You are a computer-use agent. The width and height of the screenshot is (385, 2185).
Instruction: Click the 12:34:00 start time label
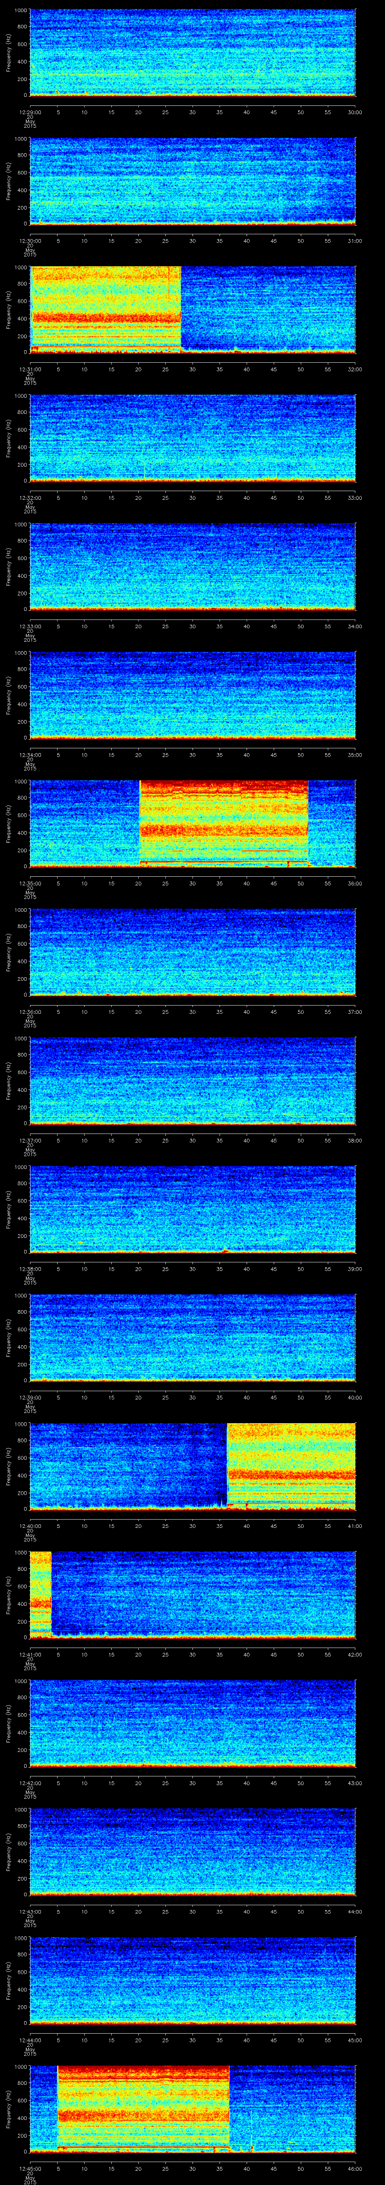[x=30, y=755]
